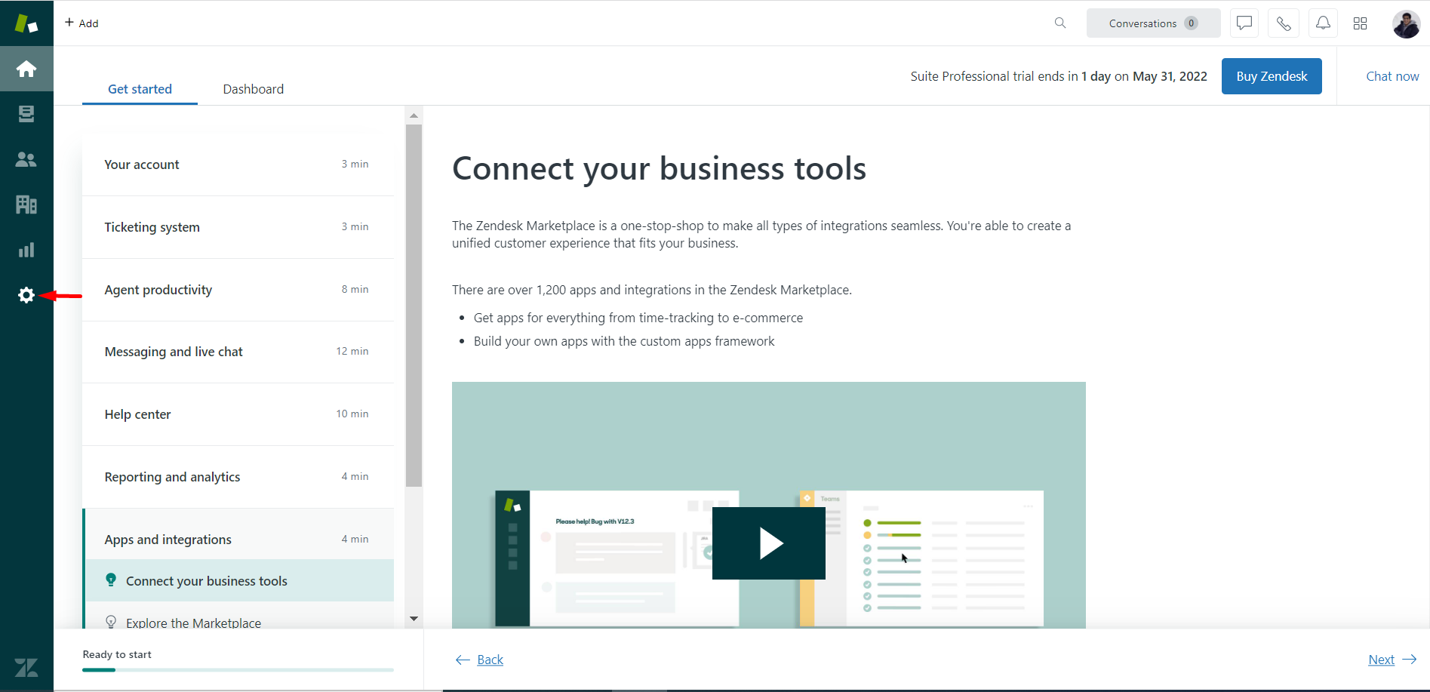This screenshot has height=692, width=1430.
Task: Click the task list scrollbar thumb
Action: 414,306
